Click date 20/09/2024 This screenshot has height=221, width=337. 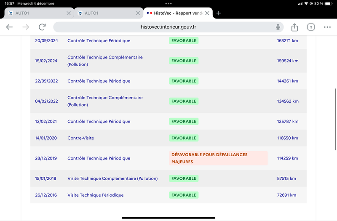[x=46, y=40]
